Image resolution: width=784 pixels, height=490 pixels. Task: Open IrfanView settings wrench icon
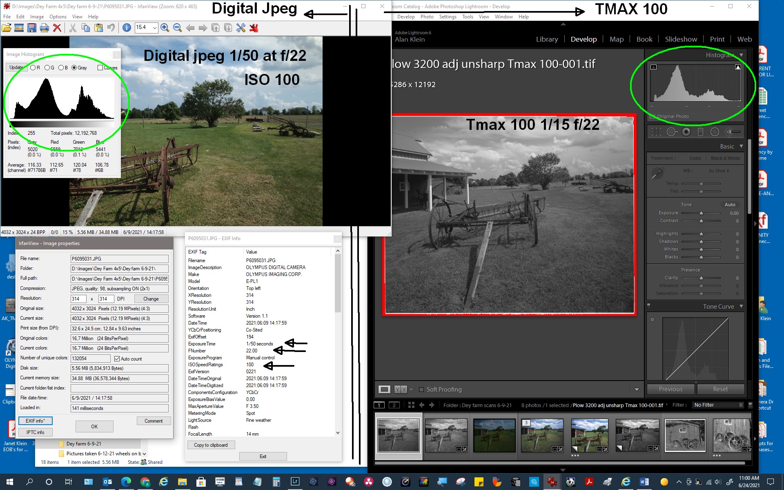[241, 28]
